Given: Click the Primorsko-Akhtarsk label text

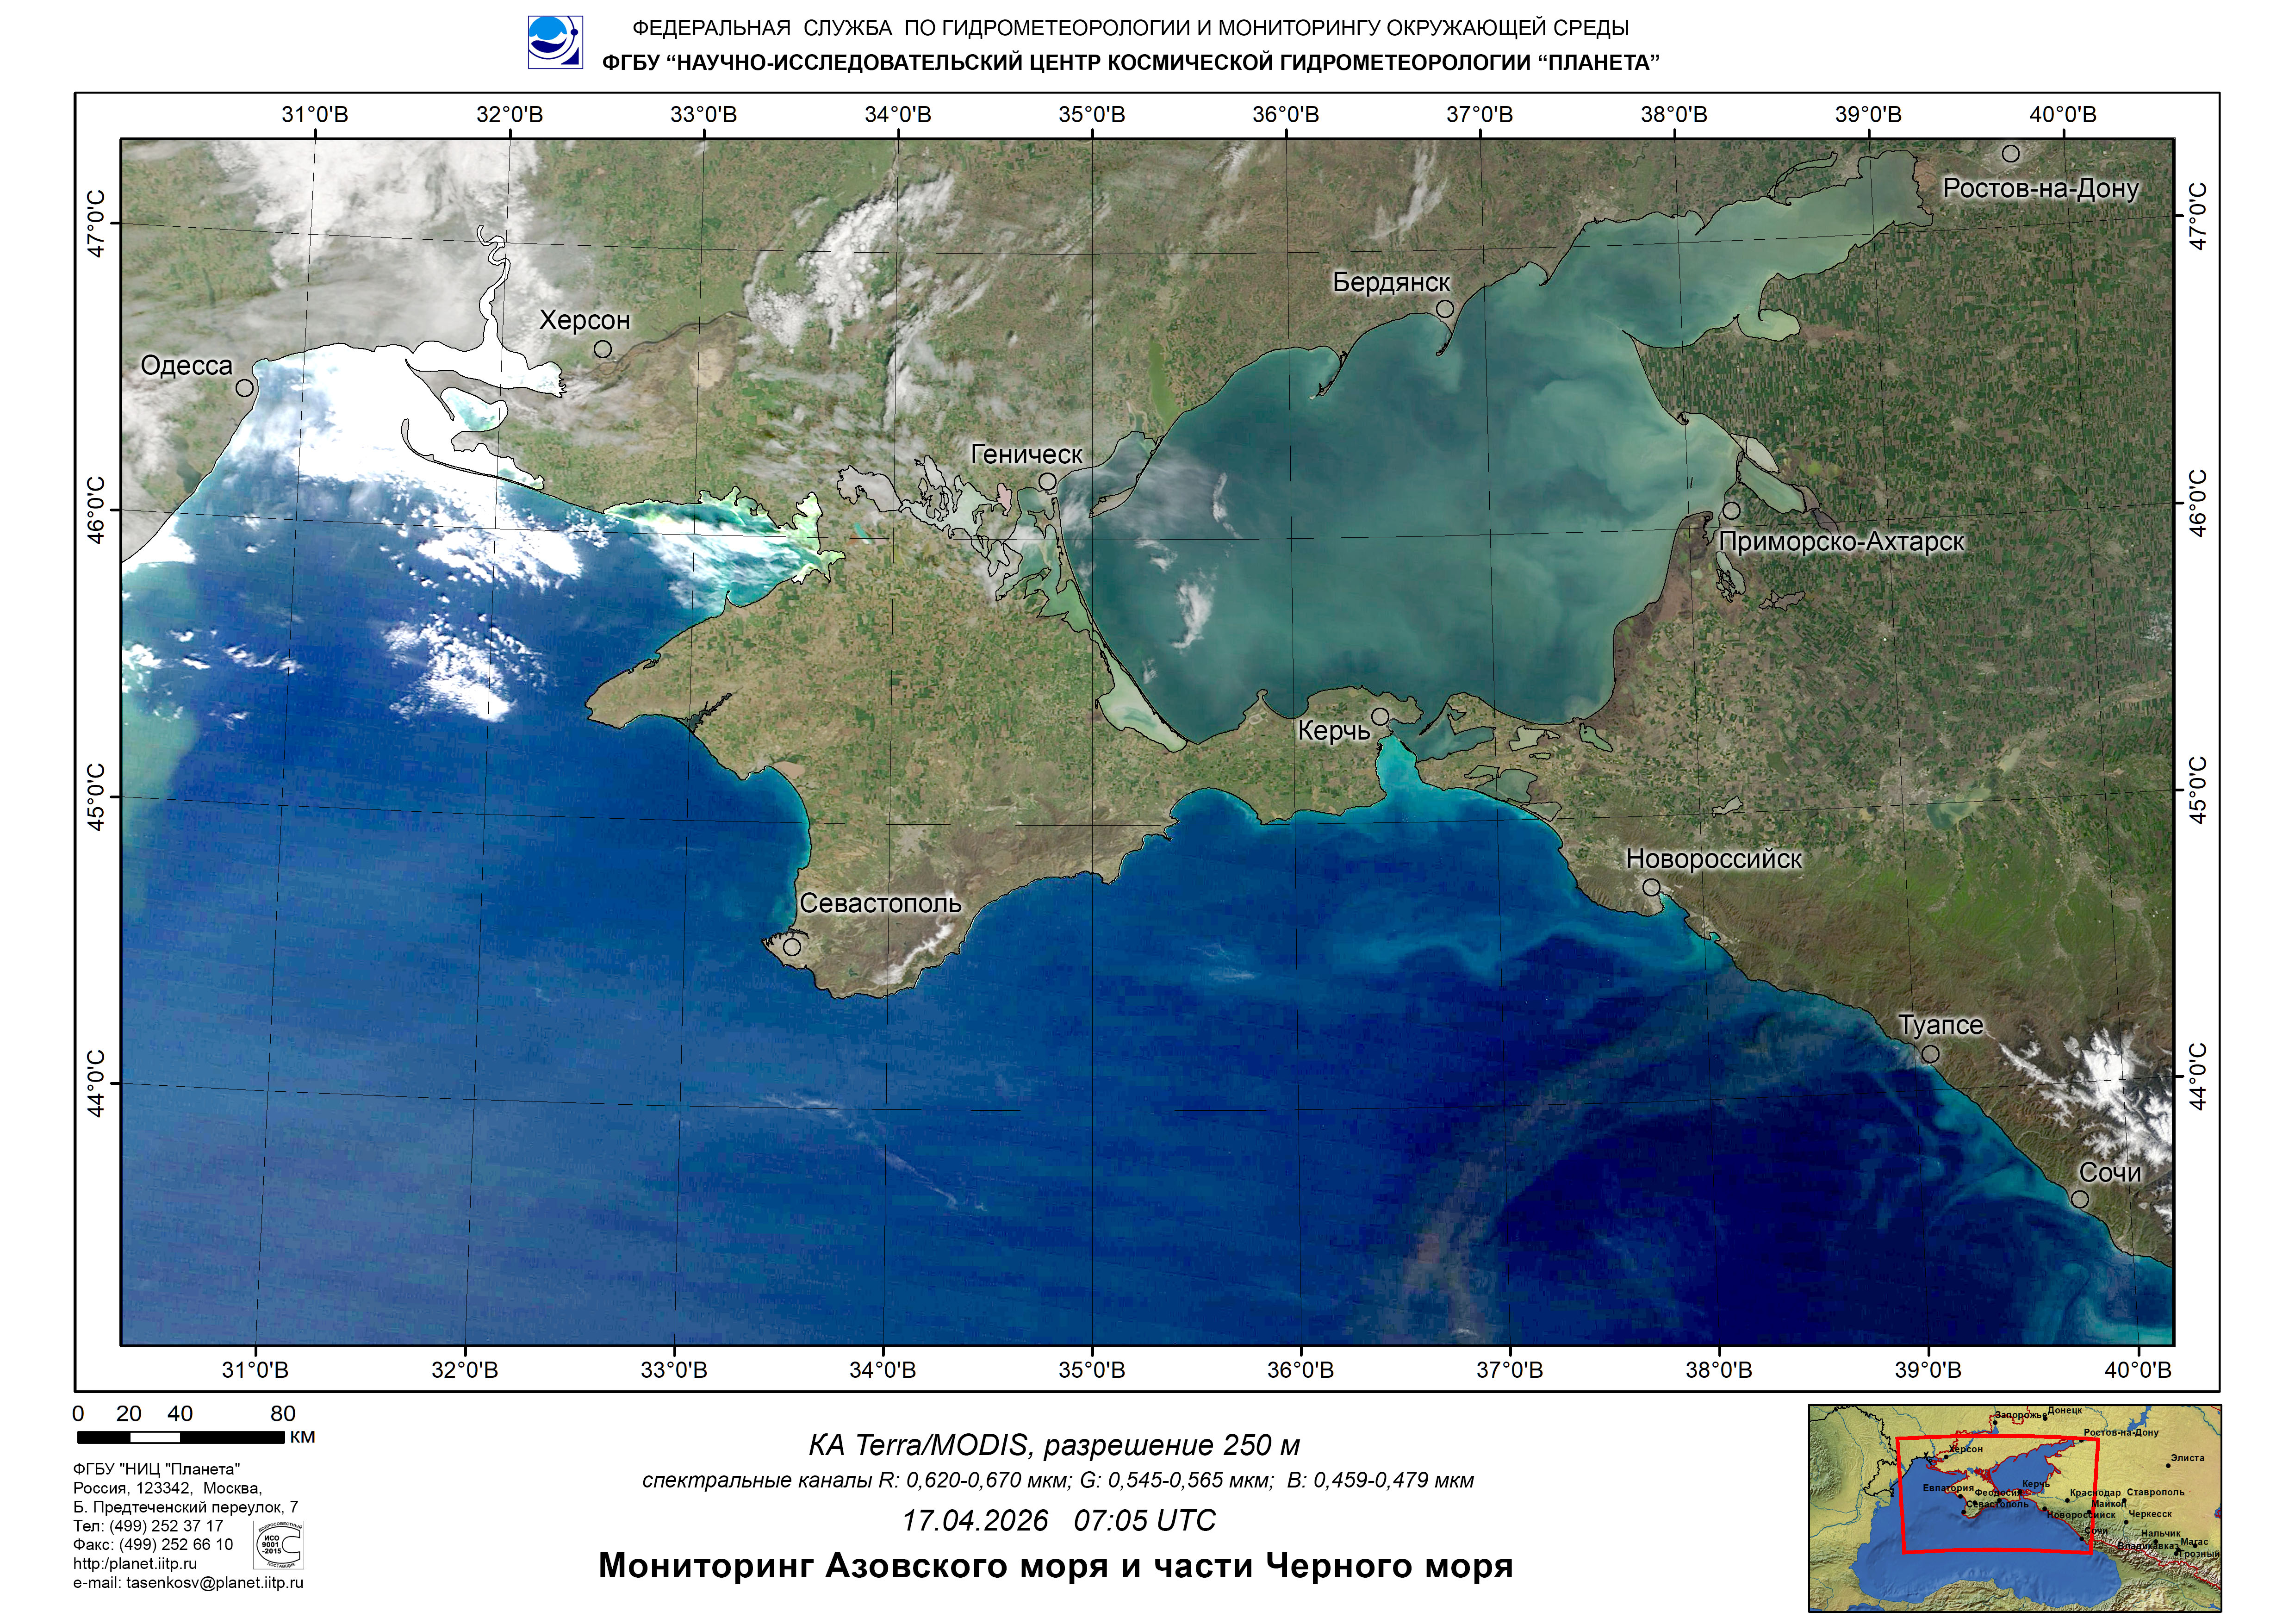Looking at the screenshot, I should coord(1841,542).
